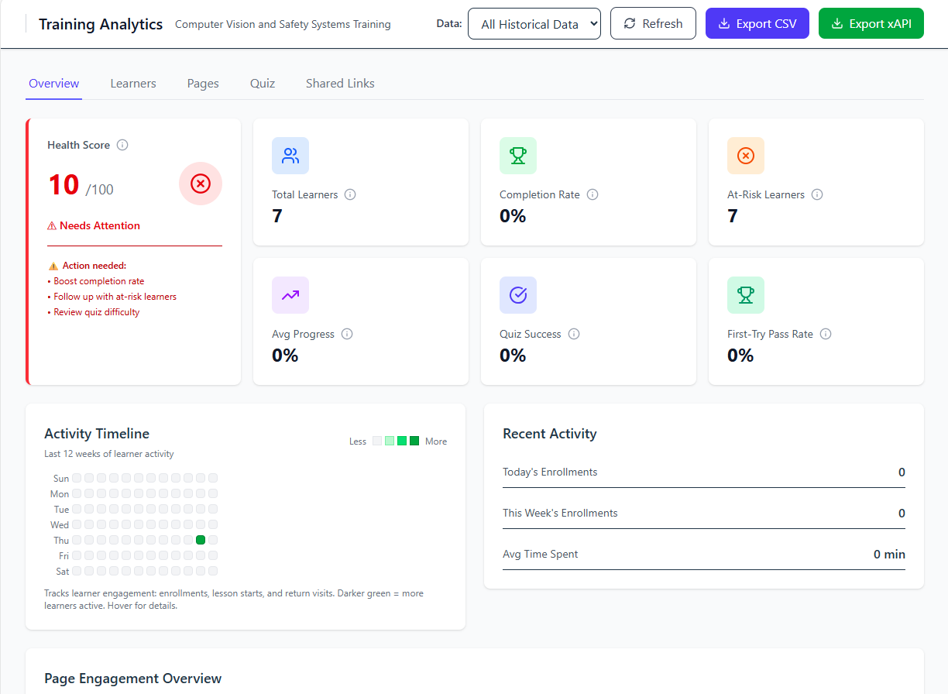Click info icon next to Quiz Success
Screen dimensions: 948x694
coord(574,334)
